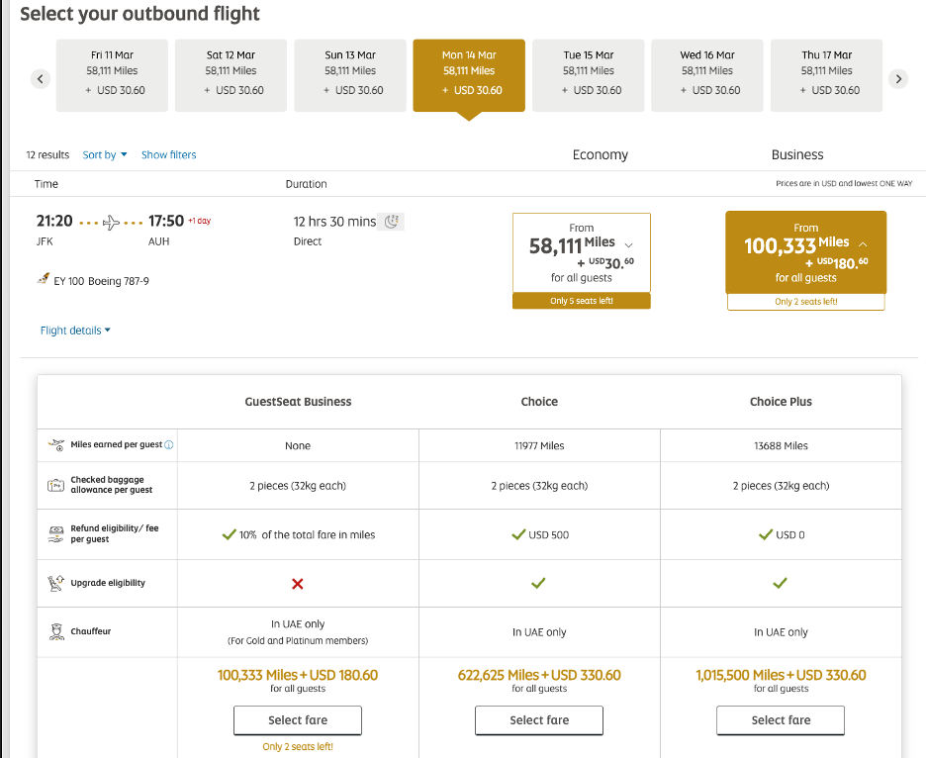Screen dimensions: 926x758
Task: Click the Show filters link
Action: 168,154
